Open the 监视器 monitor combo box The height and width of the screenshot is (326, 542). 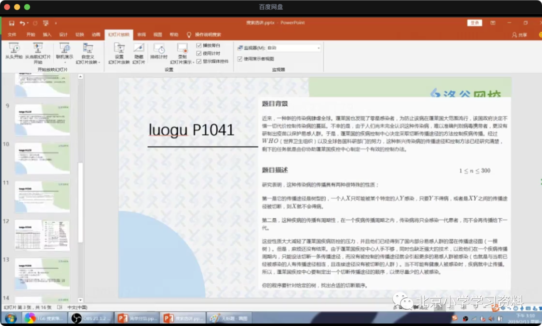(294, 48)
